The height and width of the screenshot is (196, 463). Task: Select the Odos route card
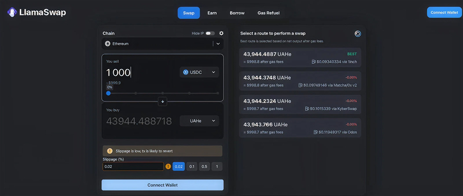300,128
